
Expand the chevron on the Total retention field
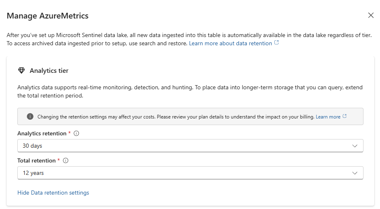[x=355, y=173]
